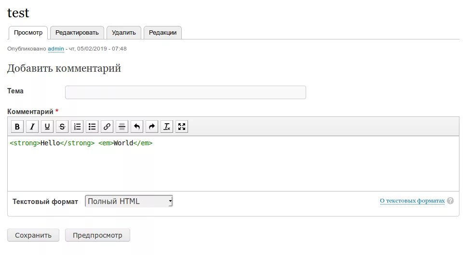Switch to the Редактировать tab
The image size is (472, 255).
(77, 32)
